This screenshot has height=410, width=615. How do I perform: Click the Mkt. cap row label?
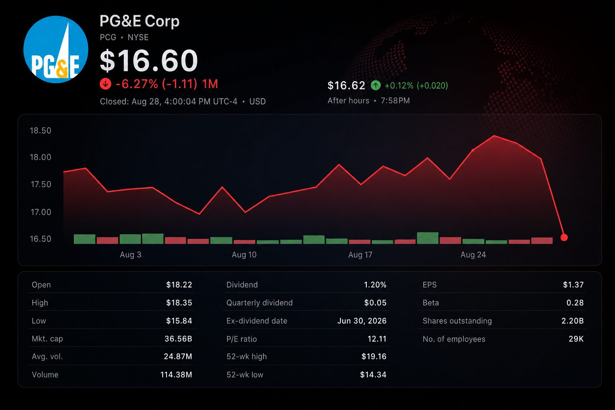point(47,339)
